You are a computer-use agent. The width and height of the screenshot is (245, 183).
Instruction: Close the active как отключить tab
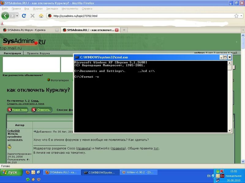tap(117, 30)
